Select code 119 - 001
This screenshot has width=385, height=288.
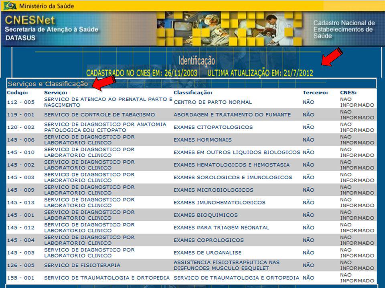point(20,115)
